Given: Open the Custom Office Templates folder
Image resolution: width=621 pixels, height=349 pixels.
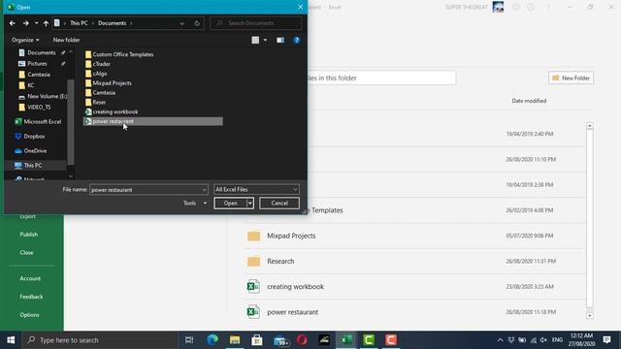Looking at the screenshot, I should pos(123,54).
